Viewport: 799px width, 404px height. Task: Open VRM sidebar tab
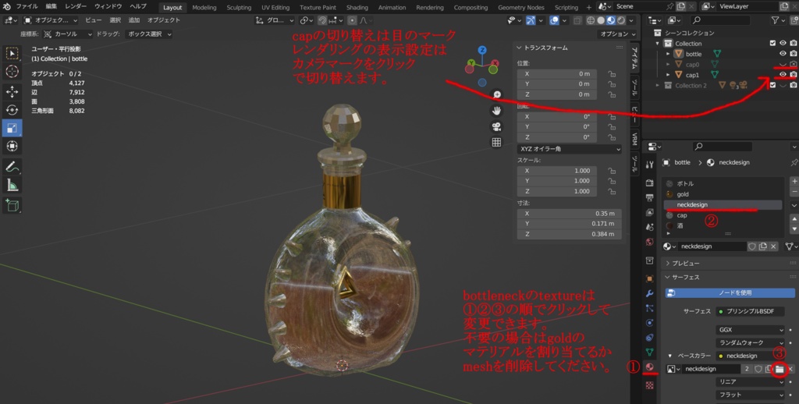pyautogui.click(x=634, y=139)
